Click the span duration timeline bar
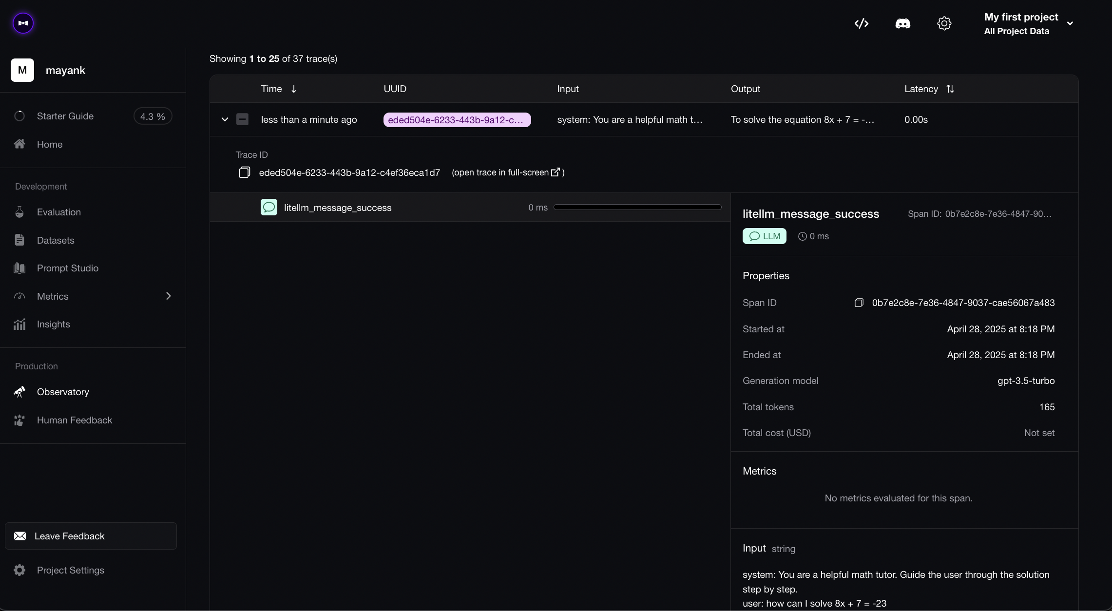The height and width of the screenshot is (611, 1112). coord(637,208)
